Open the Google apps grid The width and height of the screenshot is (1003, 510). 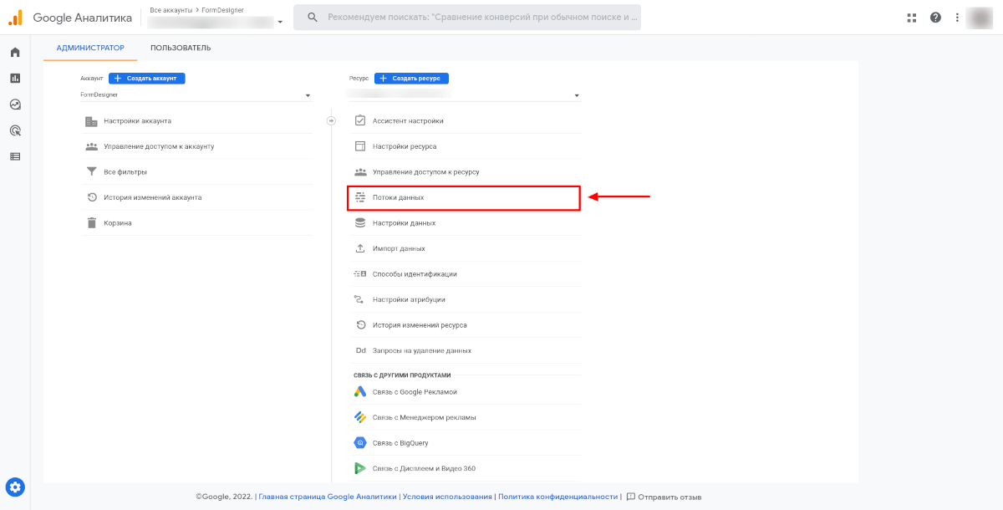click(x=912, y=18)
